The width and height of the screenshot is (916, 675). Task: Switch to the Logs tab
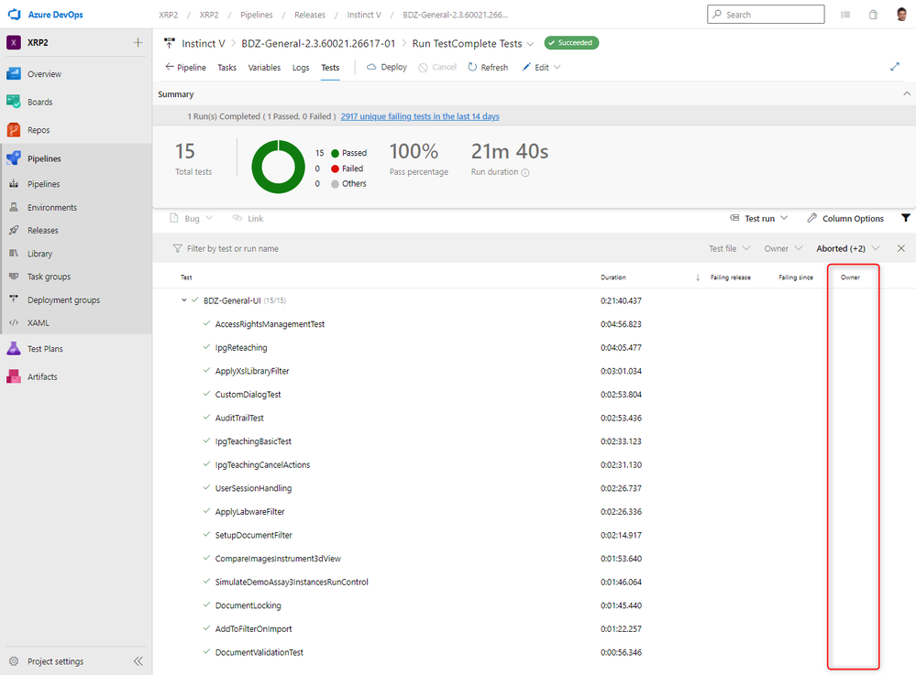click(x=301, y=68)
